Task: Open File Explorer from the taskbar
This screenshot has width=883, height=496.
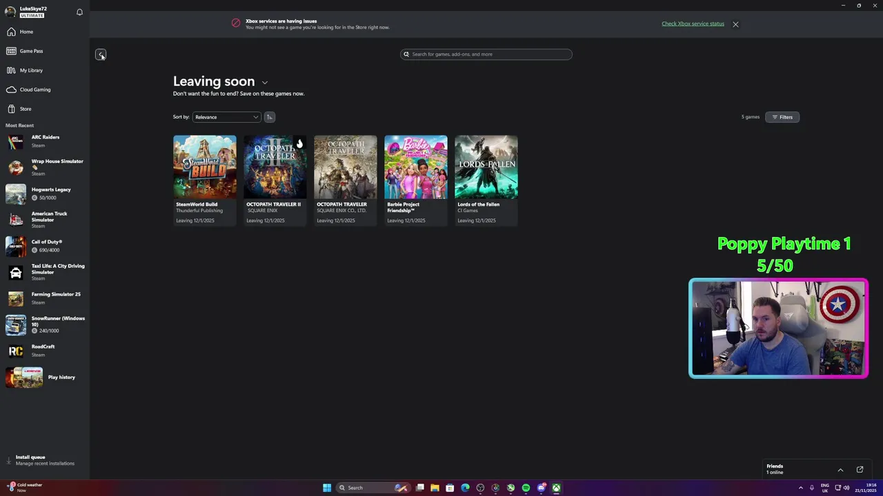Action: [x=435, y=488]
